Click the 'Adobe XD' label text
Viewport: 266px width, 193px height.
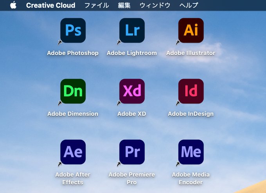(132, 114)
